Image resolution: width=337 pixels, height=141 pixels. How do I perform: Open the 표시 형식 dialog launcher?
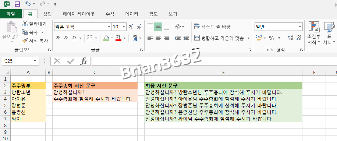302,50
